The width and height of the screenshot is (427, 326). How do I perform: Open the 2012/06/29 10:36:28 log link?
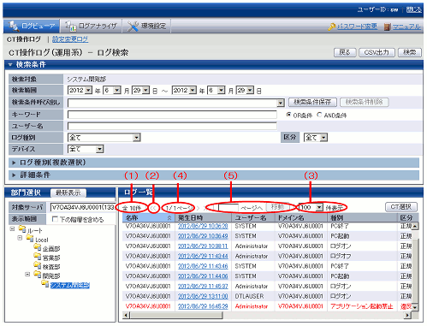tap(203, 226)
